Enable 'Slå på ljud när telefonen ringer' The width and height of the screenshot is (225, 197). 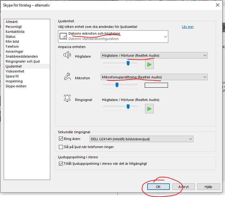click(61, 147)
